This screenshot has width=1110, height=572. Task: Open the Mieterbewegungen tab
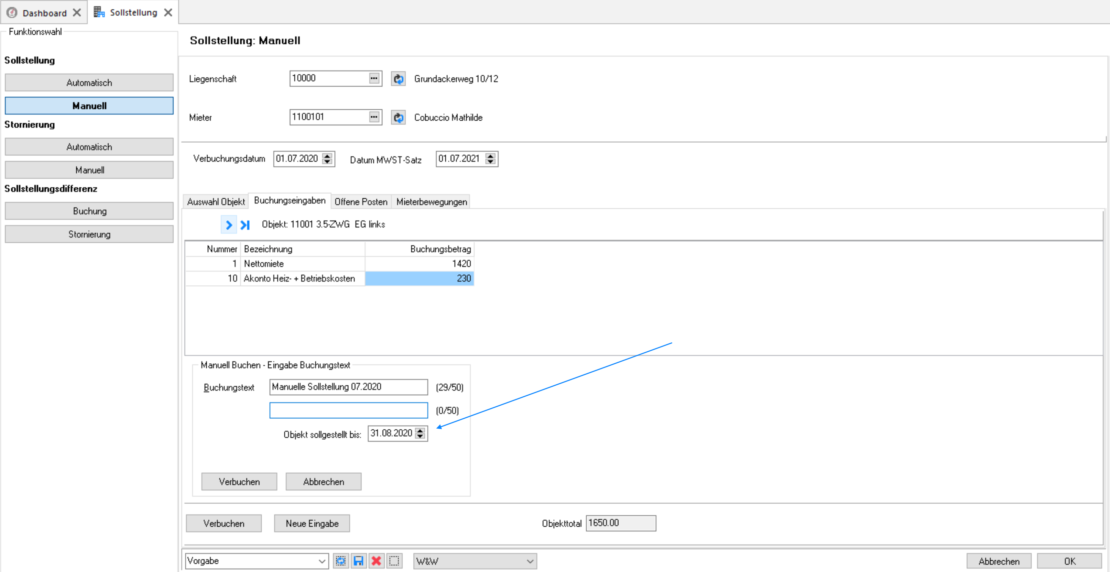(x=431, y=201)
